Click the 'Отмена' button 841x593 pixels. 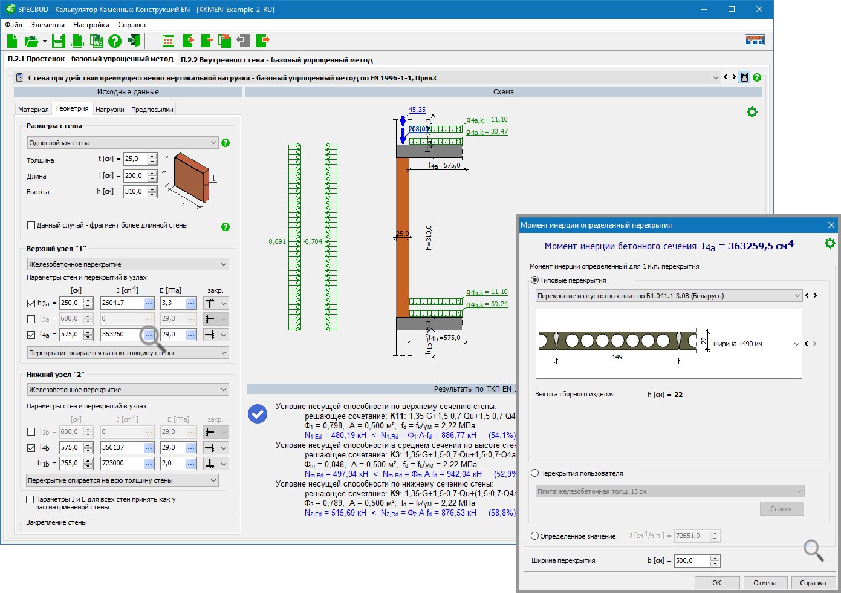(x=764, y=583)
